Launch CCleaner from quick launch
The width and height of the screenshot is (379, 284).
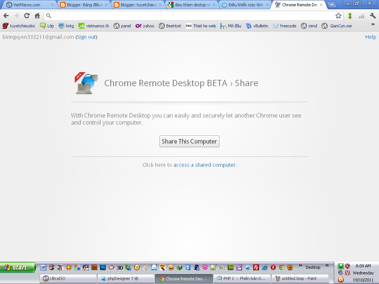51,267
